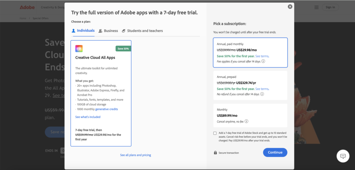Click the Home breadcrumb link
Viewport: 355px width, 170px height.
point(23,18)
